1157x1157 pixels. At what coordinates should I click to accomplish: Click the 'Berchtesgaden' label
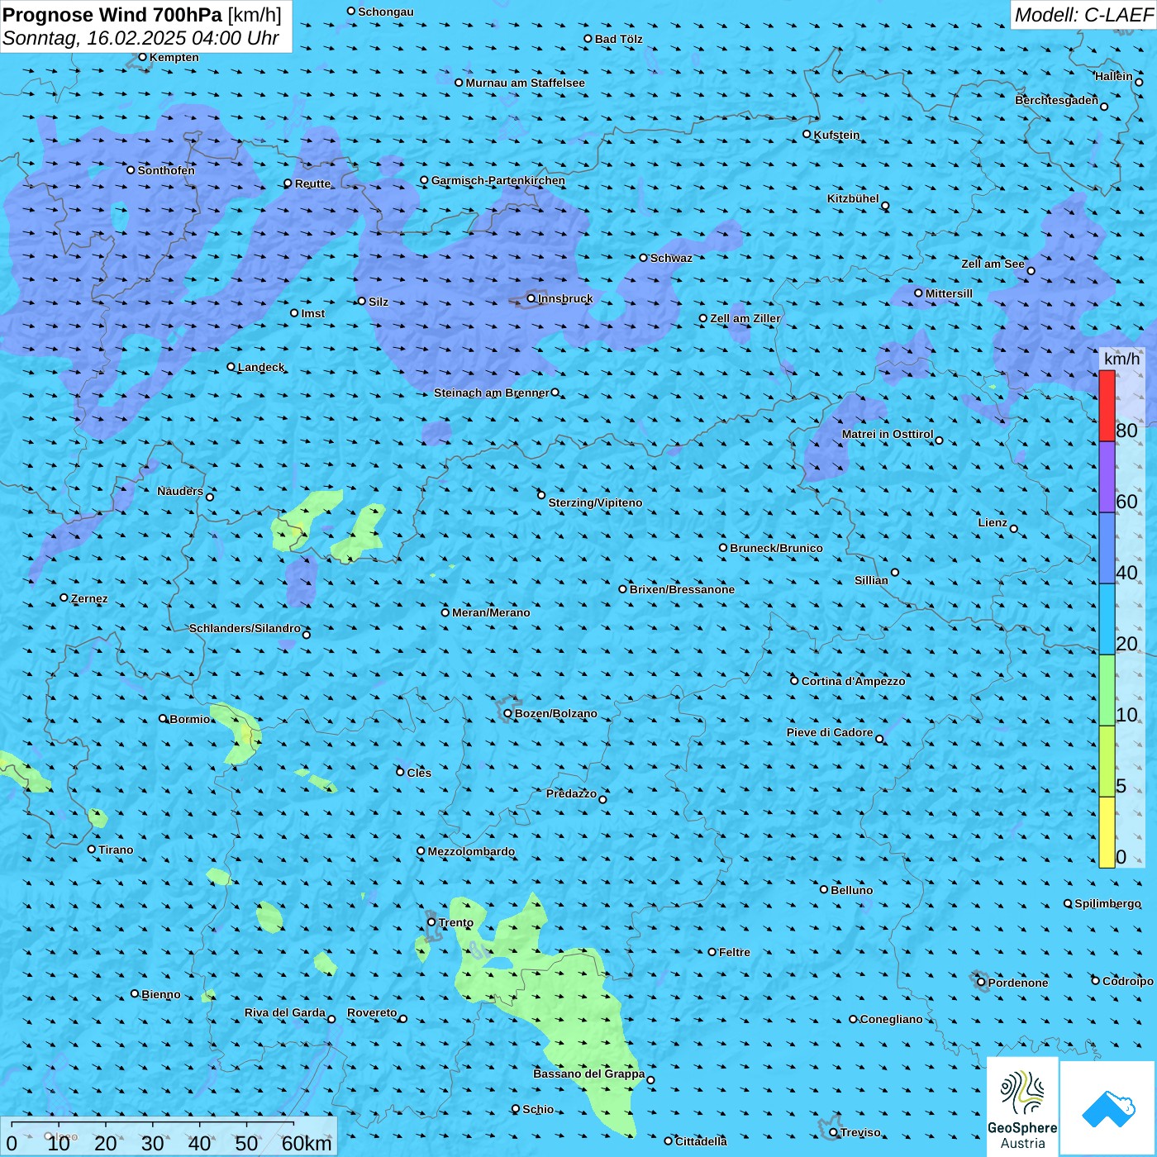tap(1057, 100)
